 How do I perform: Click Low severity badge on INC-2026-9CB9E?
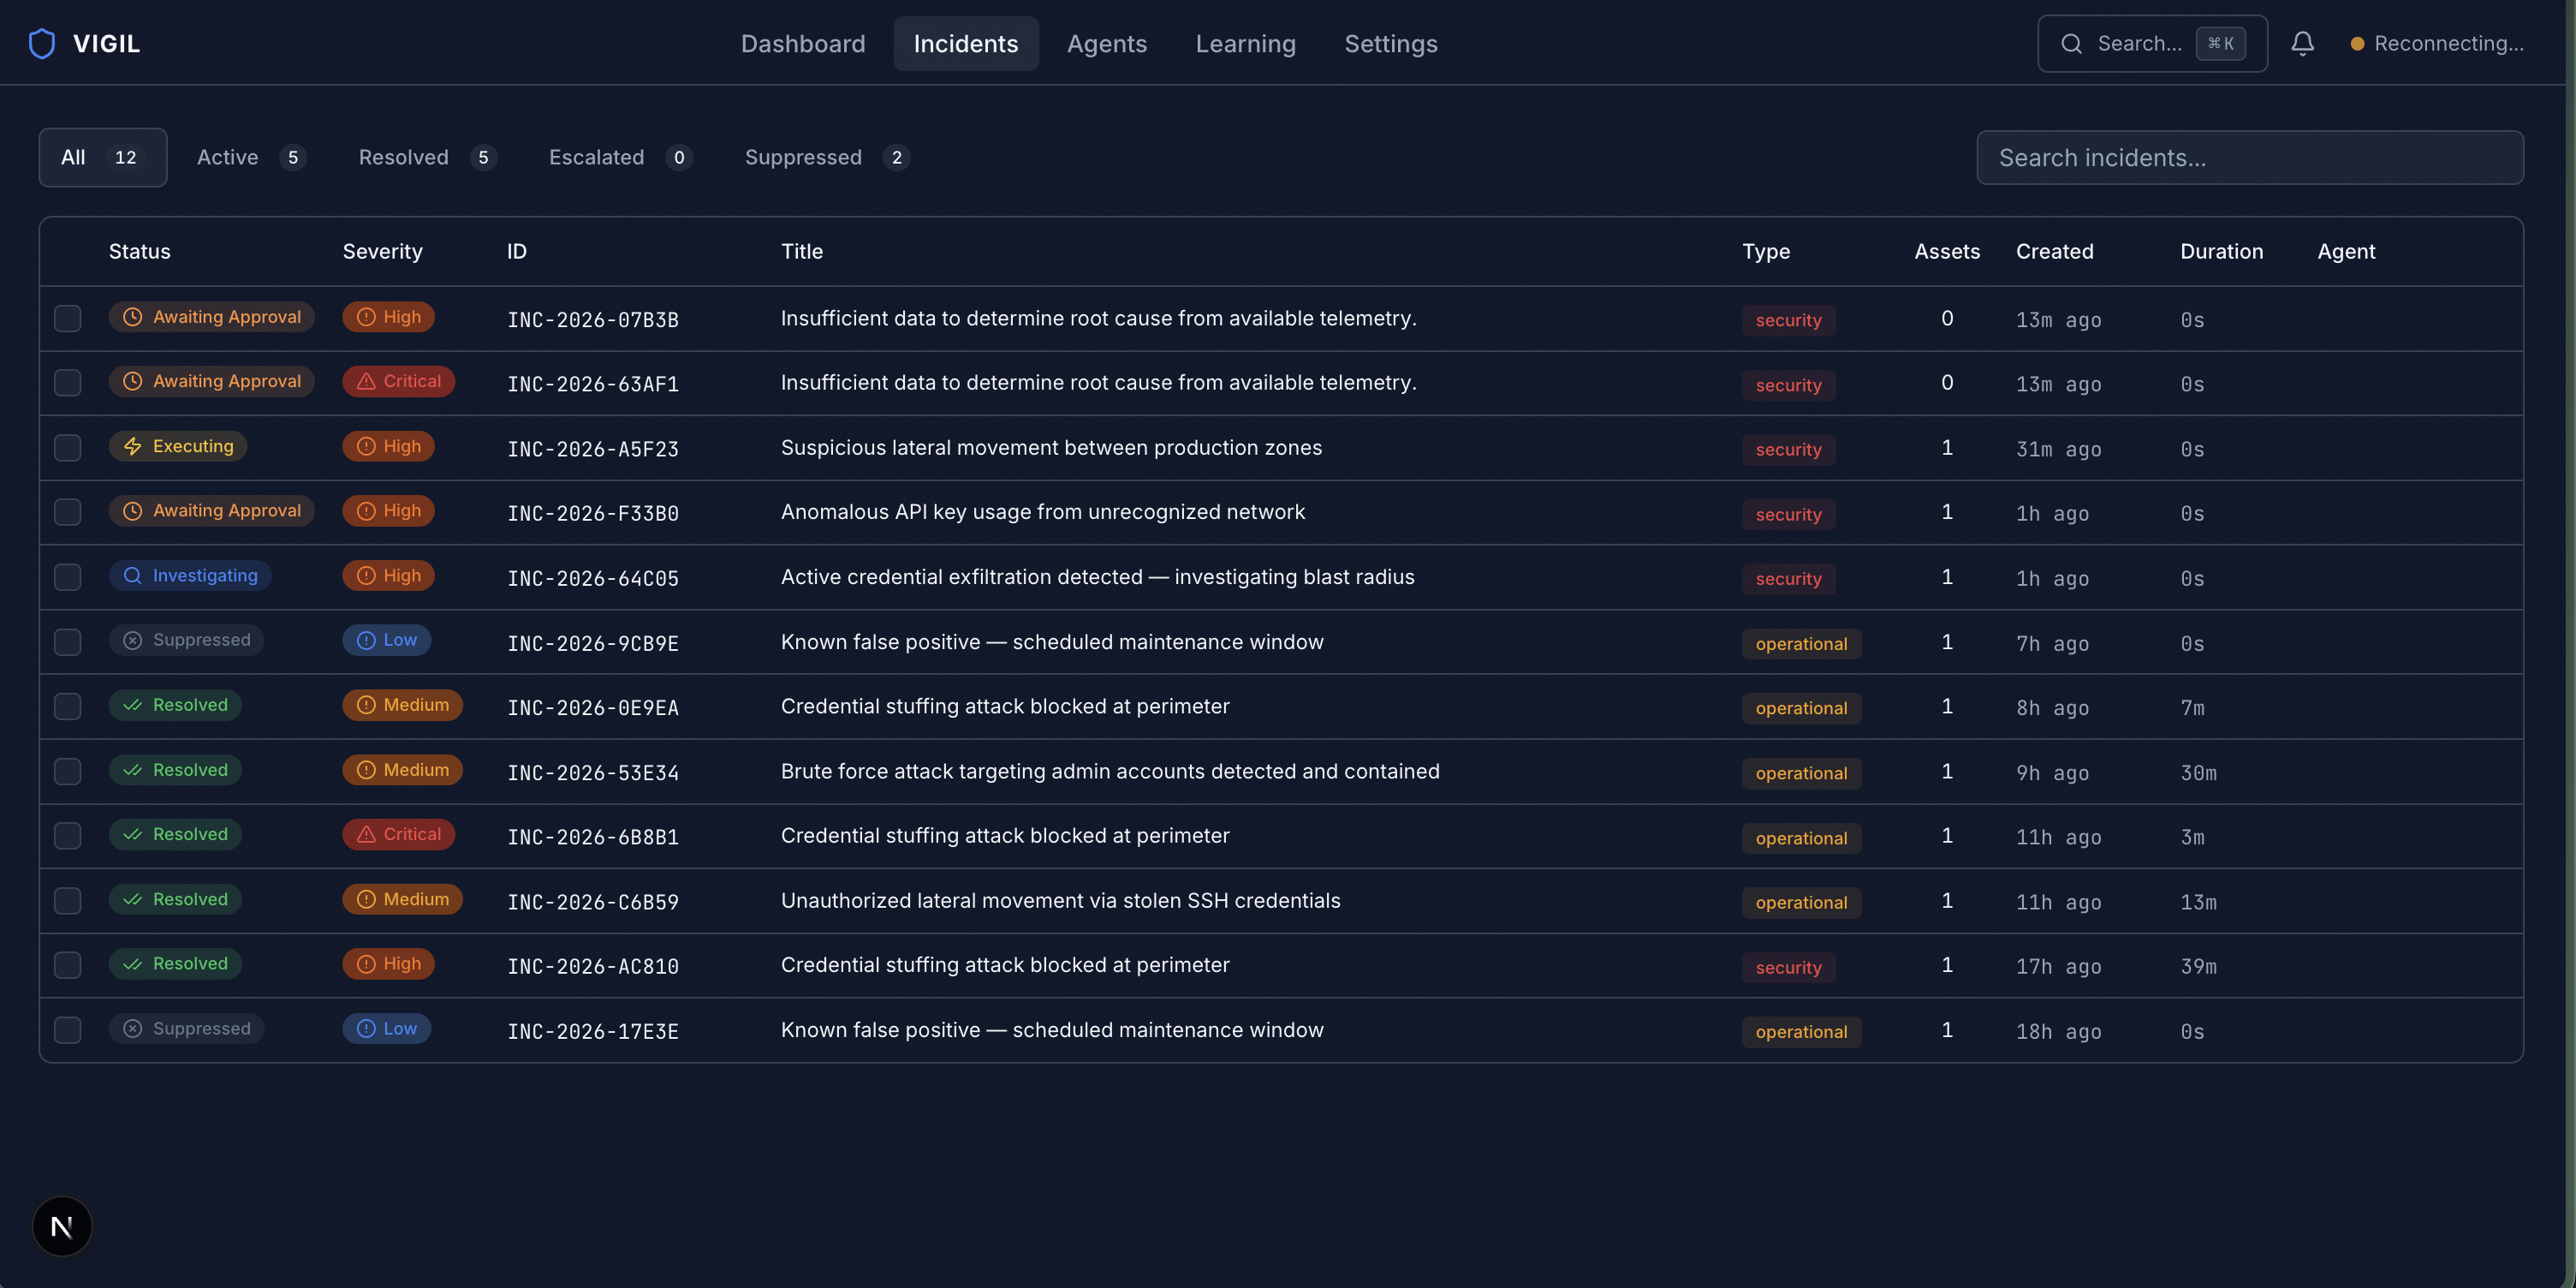[x=386, y=640]
